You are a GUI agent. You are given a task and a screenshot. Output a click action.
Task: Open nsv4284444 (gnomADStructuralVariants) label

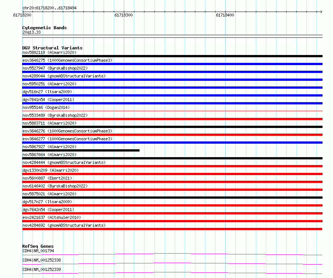pos(64,162)
